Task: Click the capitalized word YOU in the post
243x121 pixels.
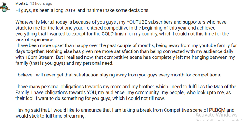Action: pos(90,93)
